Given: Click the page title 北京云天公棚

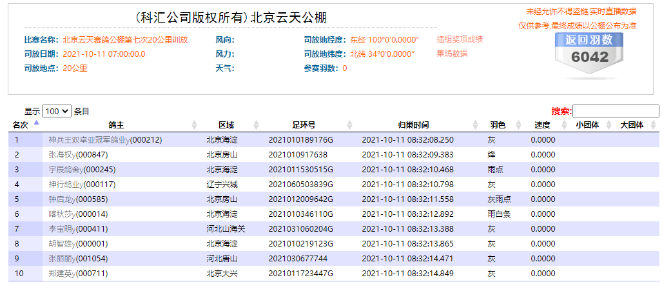Looking at the screenshot, I should [289, 17].
